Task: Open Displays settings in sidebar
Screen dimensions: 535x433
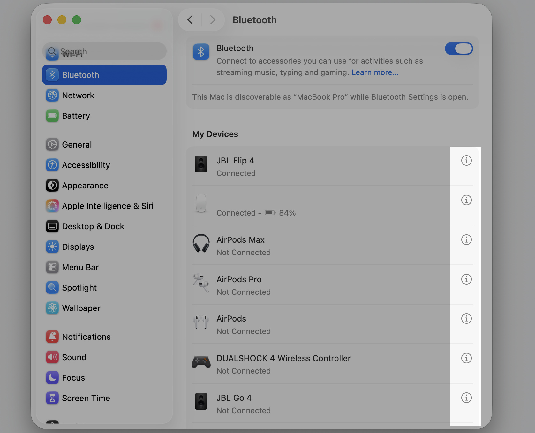Action: [x=104, y=247]
